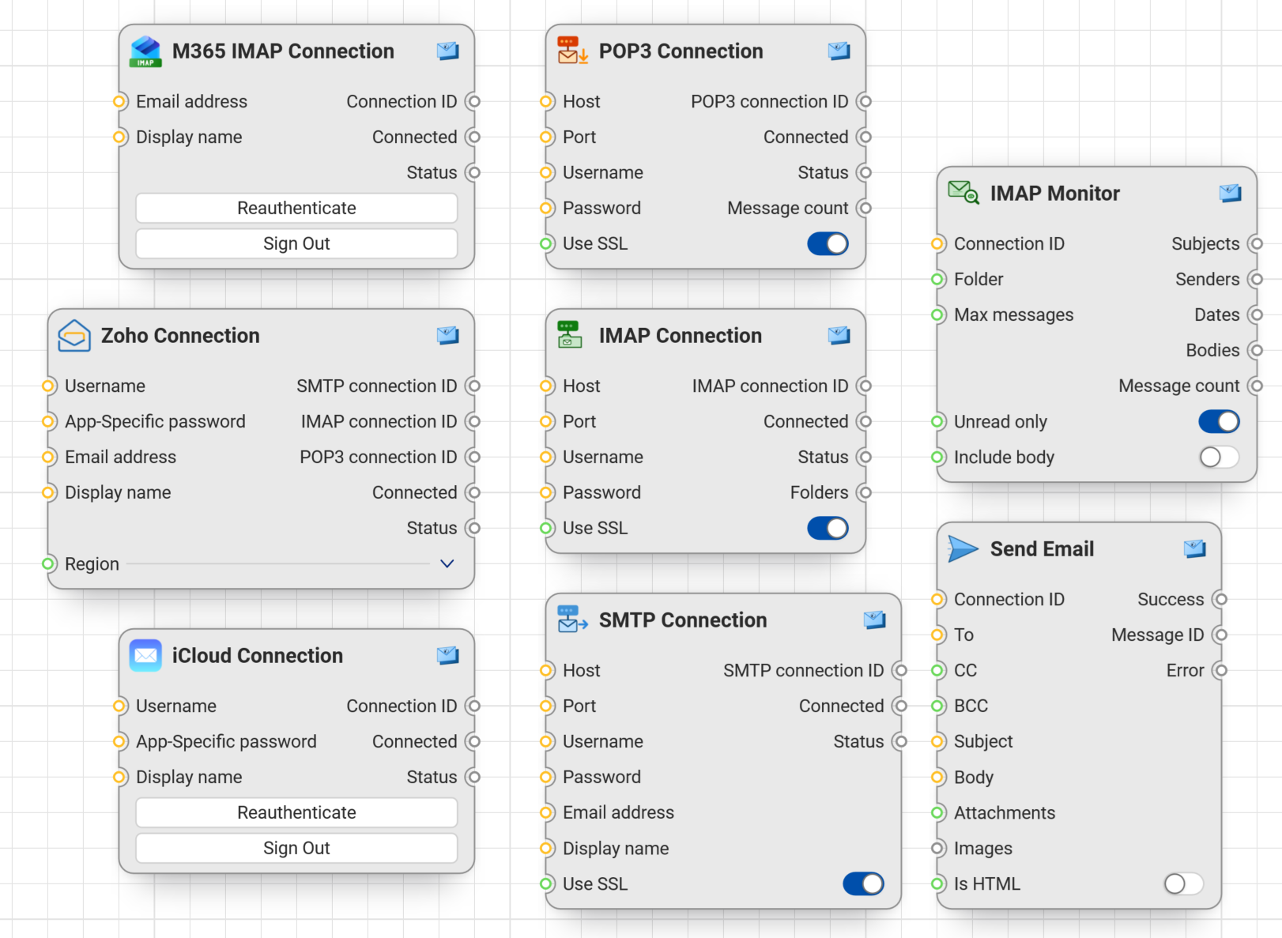Image resolution: width=1282 pixels, height=938 pixels.
Task: Click the SMTP Connection node icon
Action: pos(572,620)
